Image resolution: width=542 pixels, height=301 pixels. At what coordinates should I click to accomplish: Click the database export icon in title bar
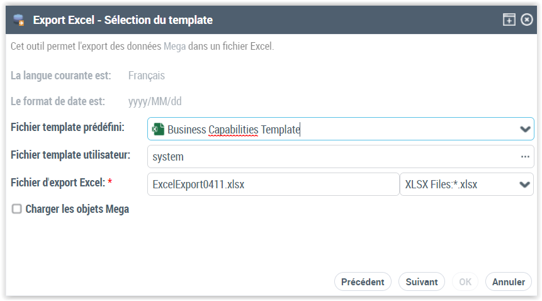tap(19, 20)
